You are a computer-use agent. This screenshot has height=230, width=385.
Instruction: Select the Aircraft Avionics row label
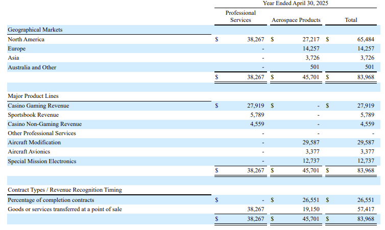pyautogui.click(x=29, y=152)
